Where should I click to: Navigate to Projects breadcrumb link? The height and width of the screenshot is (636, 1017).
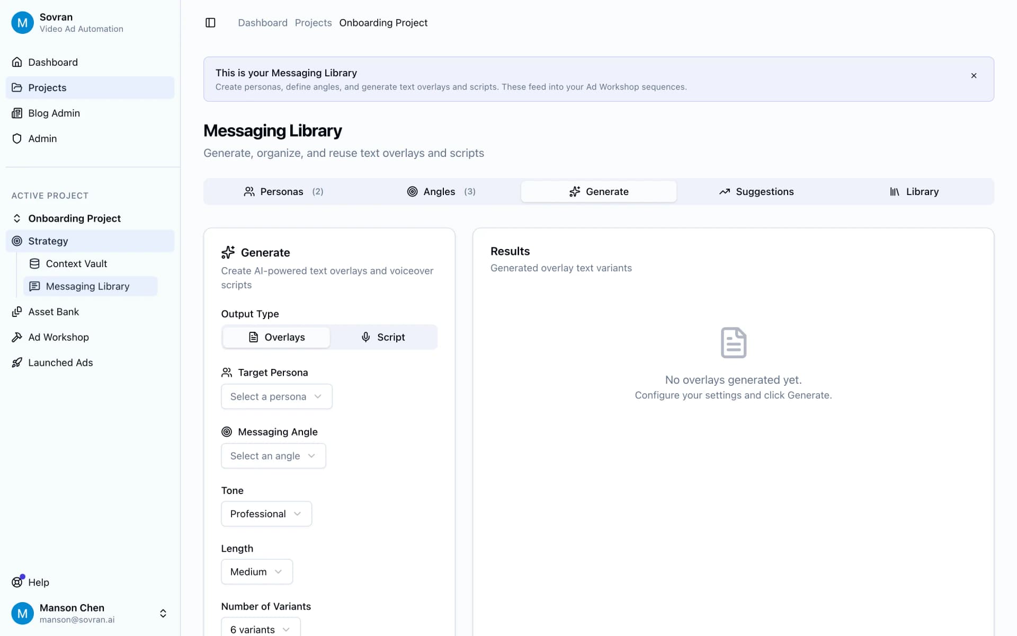click(313, 23)
